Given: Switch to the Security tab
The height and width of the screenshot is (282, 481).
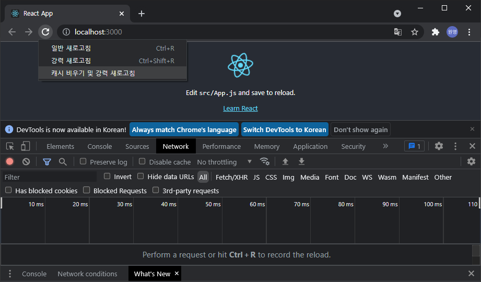Looking at the screenshot, I should tap(354, 146).
